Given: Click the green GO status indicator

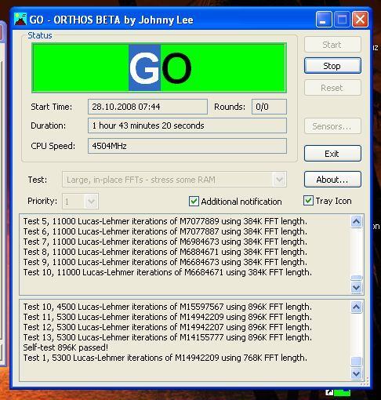Looking at the screenshot, I should click(x=159, y=68).
